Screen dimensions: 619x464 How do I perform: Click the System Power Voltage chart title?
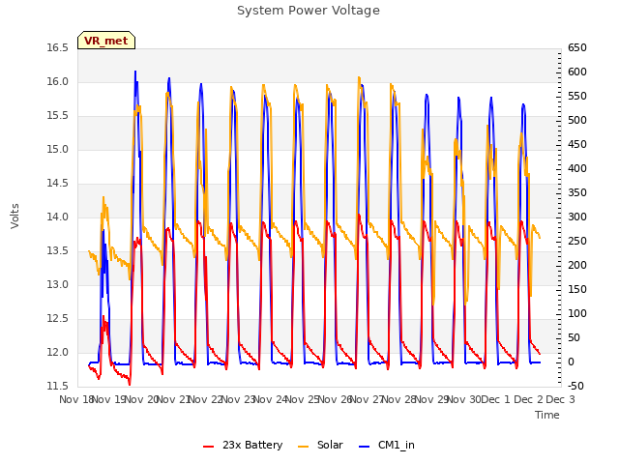pos(309,11)
